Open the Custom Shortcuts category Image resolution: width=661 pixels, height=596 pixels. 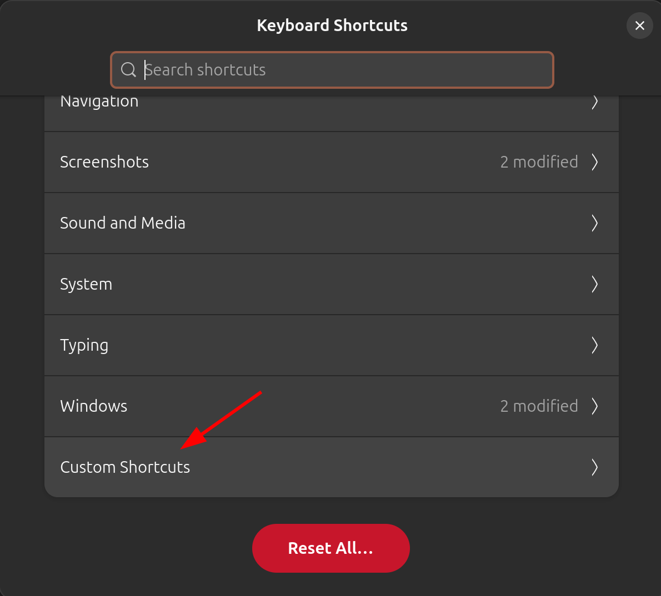click(125, 467)
